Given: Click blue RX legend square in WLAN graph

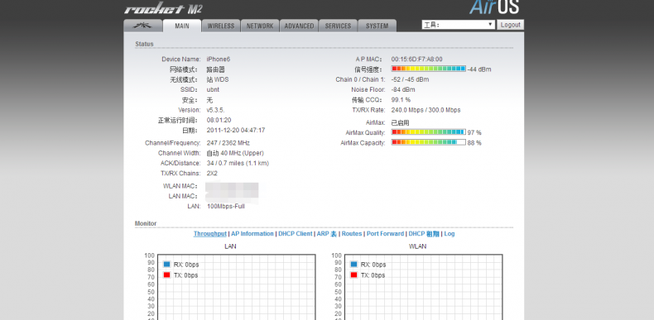Looking at the screenshot, I should point(353,264).
